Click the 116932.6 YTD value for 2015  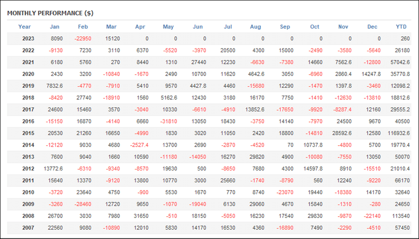(399, 133)
